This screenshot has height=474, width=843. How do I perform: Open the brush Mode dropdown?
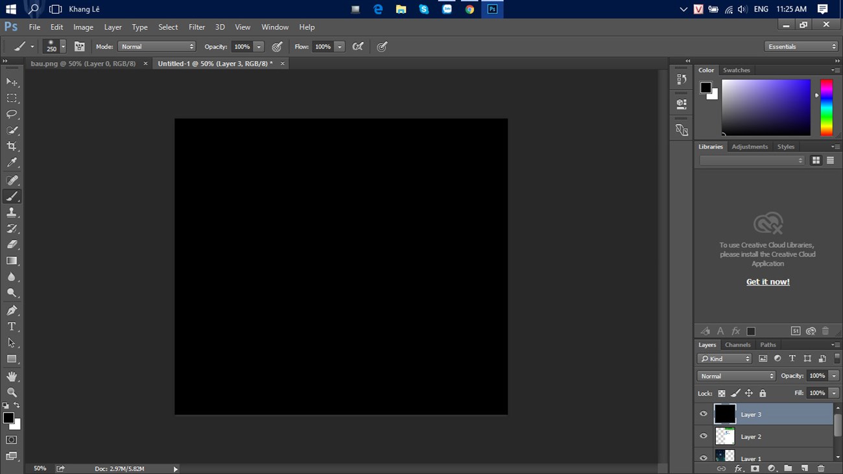(x=156, y=47)
